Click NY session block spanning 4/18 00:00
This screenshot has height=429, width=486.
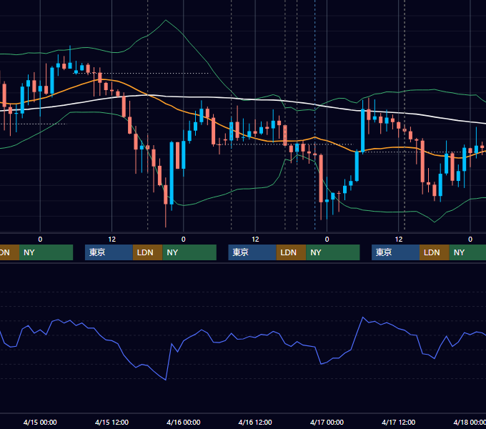[x=467, y=252]
